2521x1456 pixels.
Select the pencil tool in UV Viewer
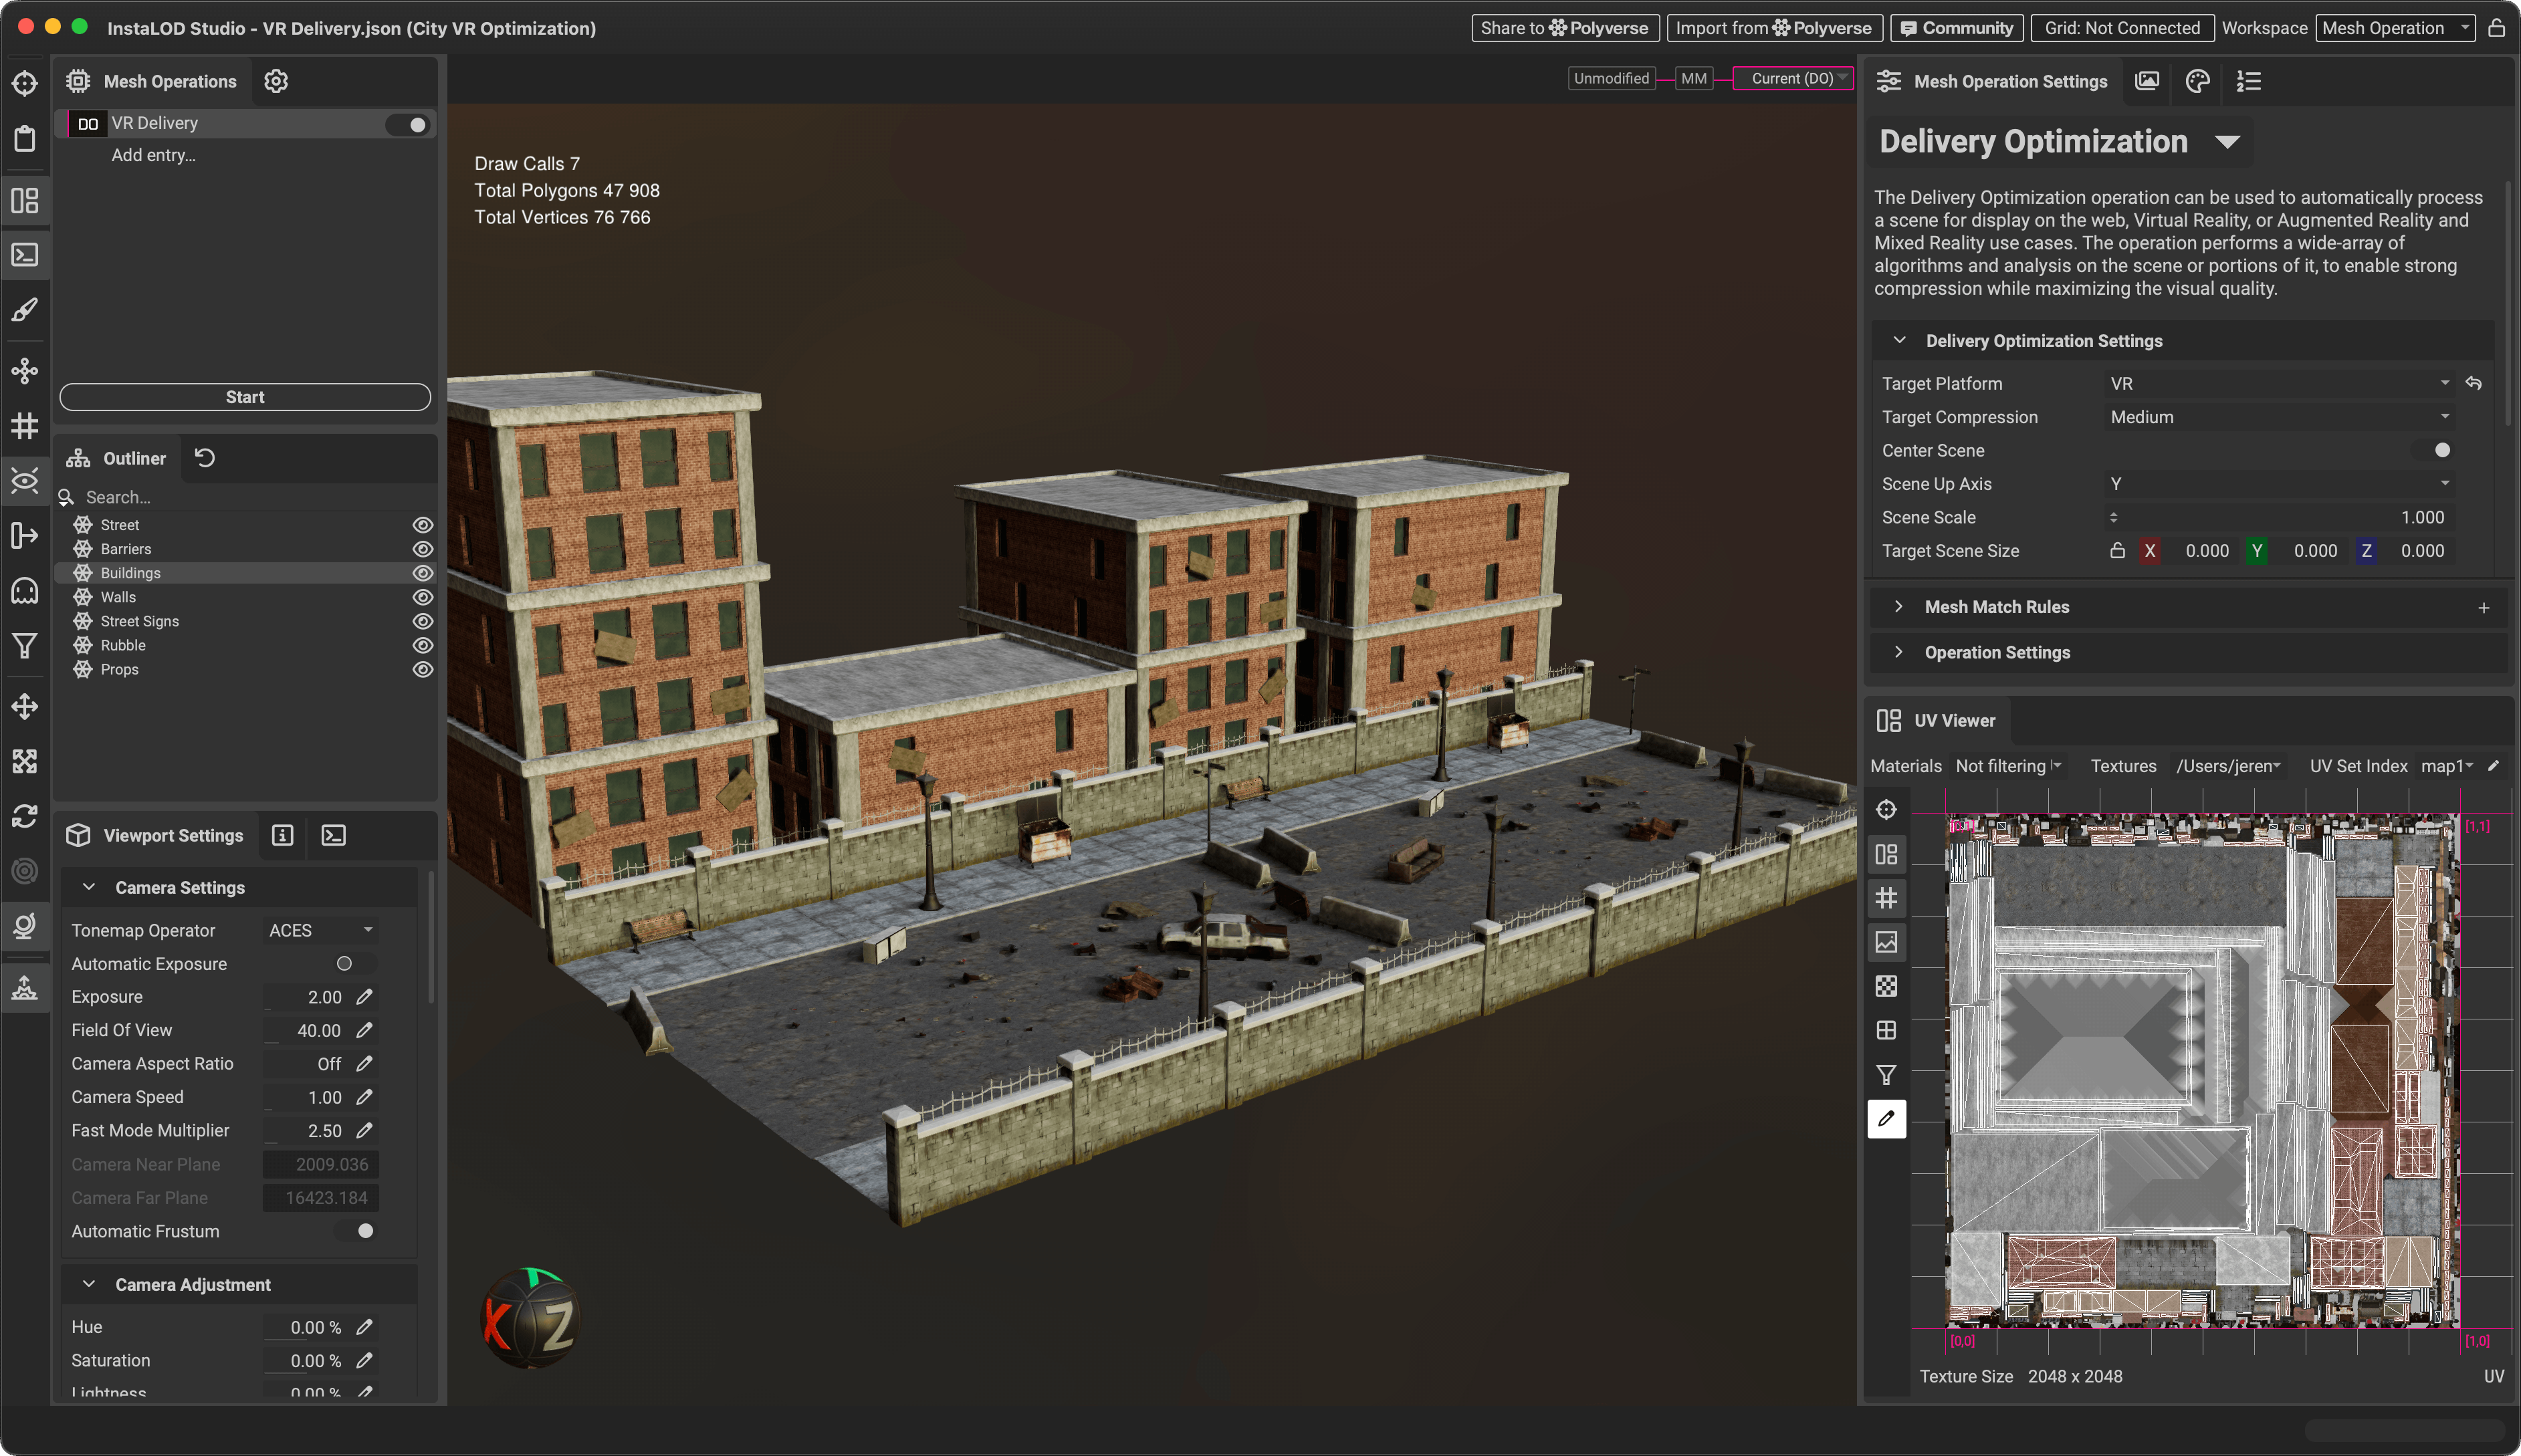click(1886, 1119)
